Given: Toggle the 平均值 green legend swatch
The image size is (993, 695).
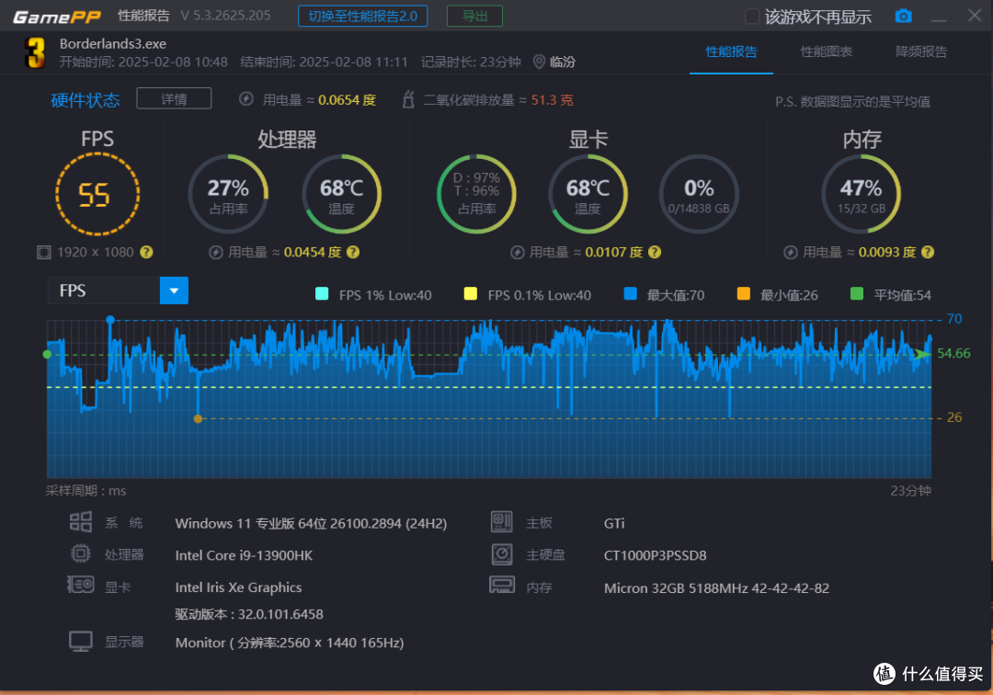Looking at the screenshot, I should click(857, 293).
